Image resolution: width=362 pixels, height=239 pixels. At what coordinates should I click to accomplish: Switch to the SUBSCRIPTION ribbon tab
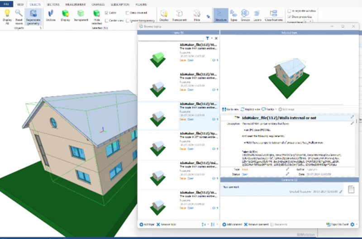[120, 5]
